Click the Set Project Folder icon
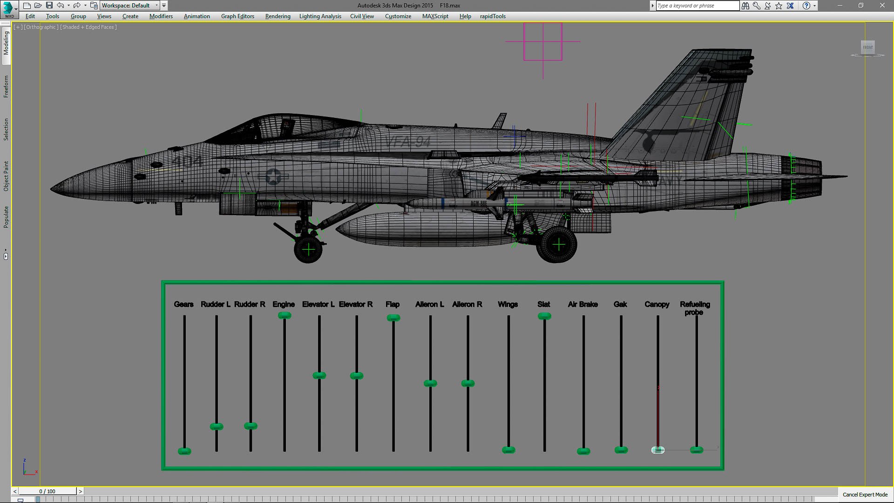 94,6
